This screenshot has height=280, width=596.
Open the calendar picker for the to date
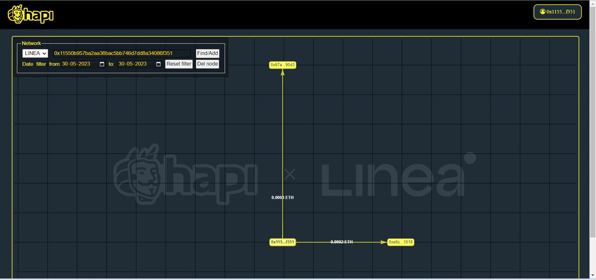pos(158,64)
